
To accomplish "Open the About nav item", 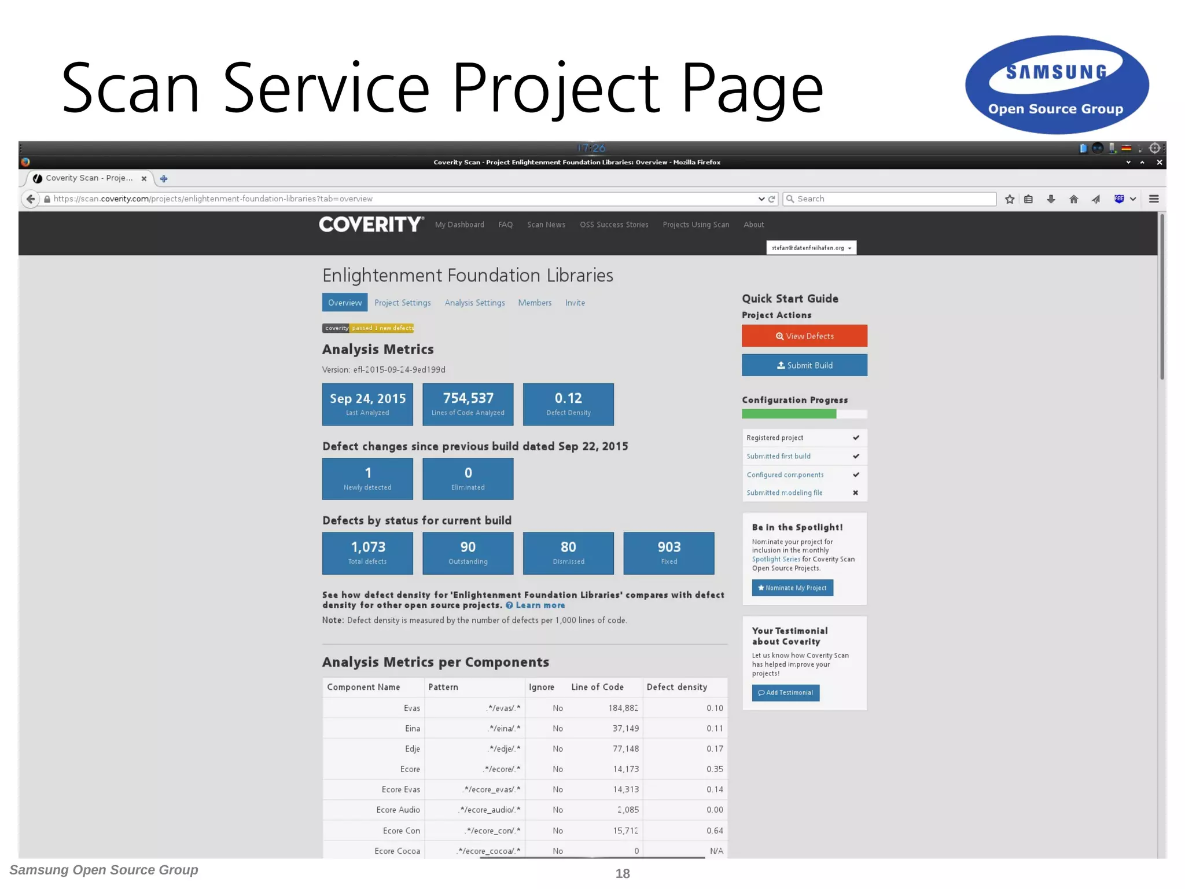I will 754,225.
